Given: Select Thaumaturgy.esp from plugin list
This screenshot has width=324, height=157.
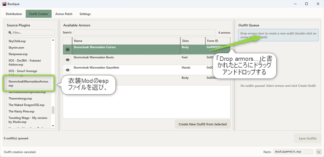Looking at the screenshot, I should [x=20, y=98].
